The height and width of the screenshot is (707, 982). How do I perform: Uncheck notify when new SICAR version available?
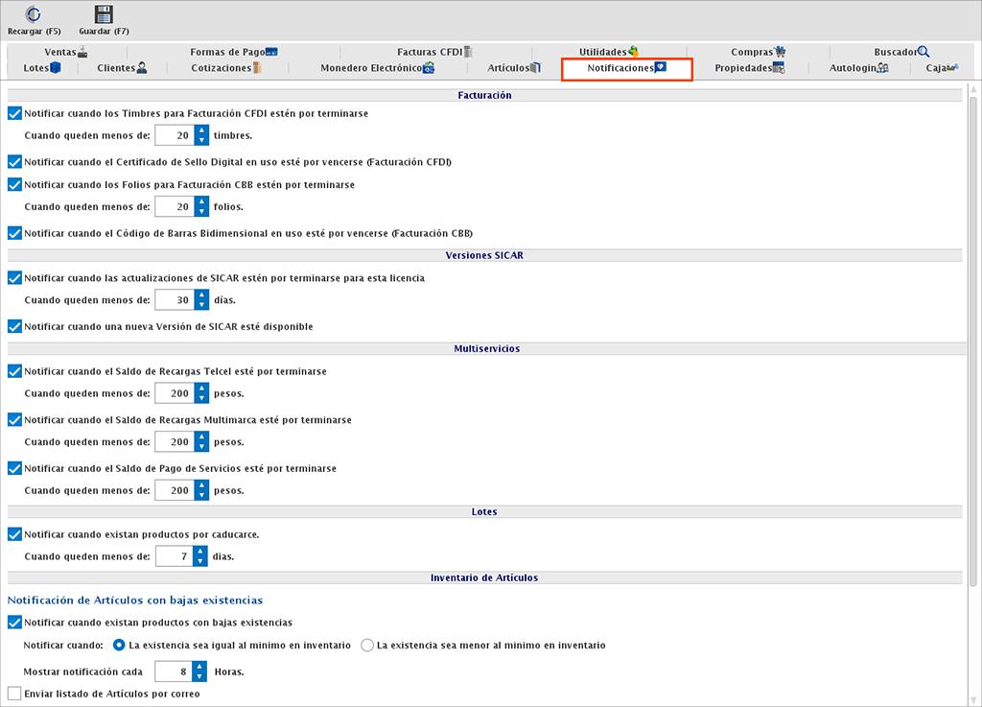(x=14, y=326)
